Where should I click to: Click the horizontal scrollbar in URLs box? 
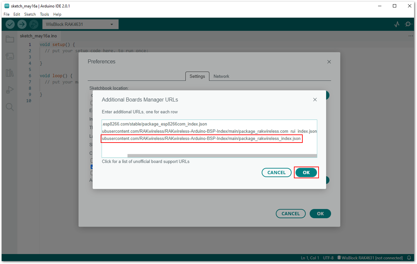[222, 156]
